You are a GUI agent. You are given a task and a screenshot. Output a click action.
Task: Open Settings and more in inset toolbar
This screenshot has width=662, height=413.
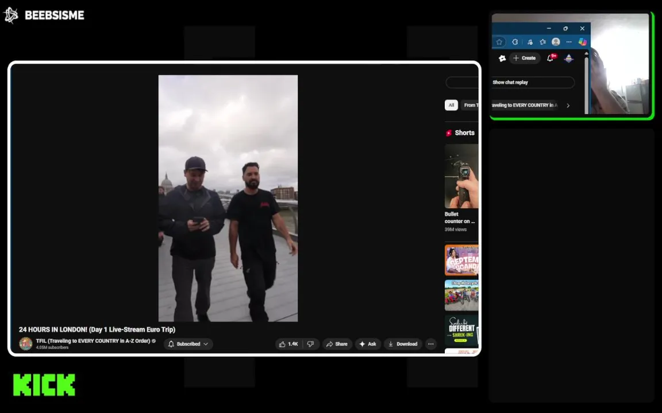569,42
